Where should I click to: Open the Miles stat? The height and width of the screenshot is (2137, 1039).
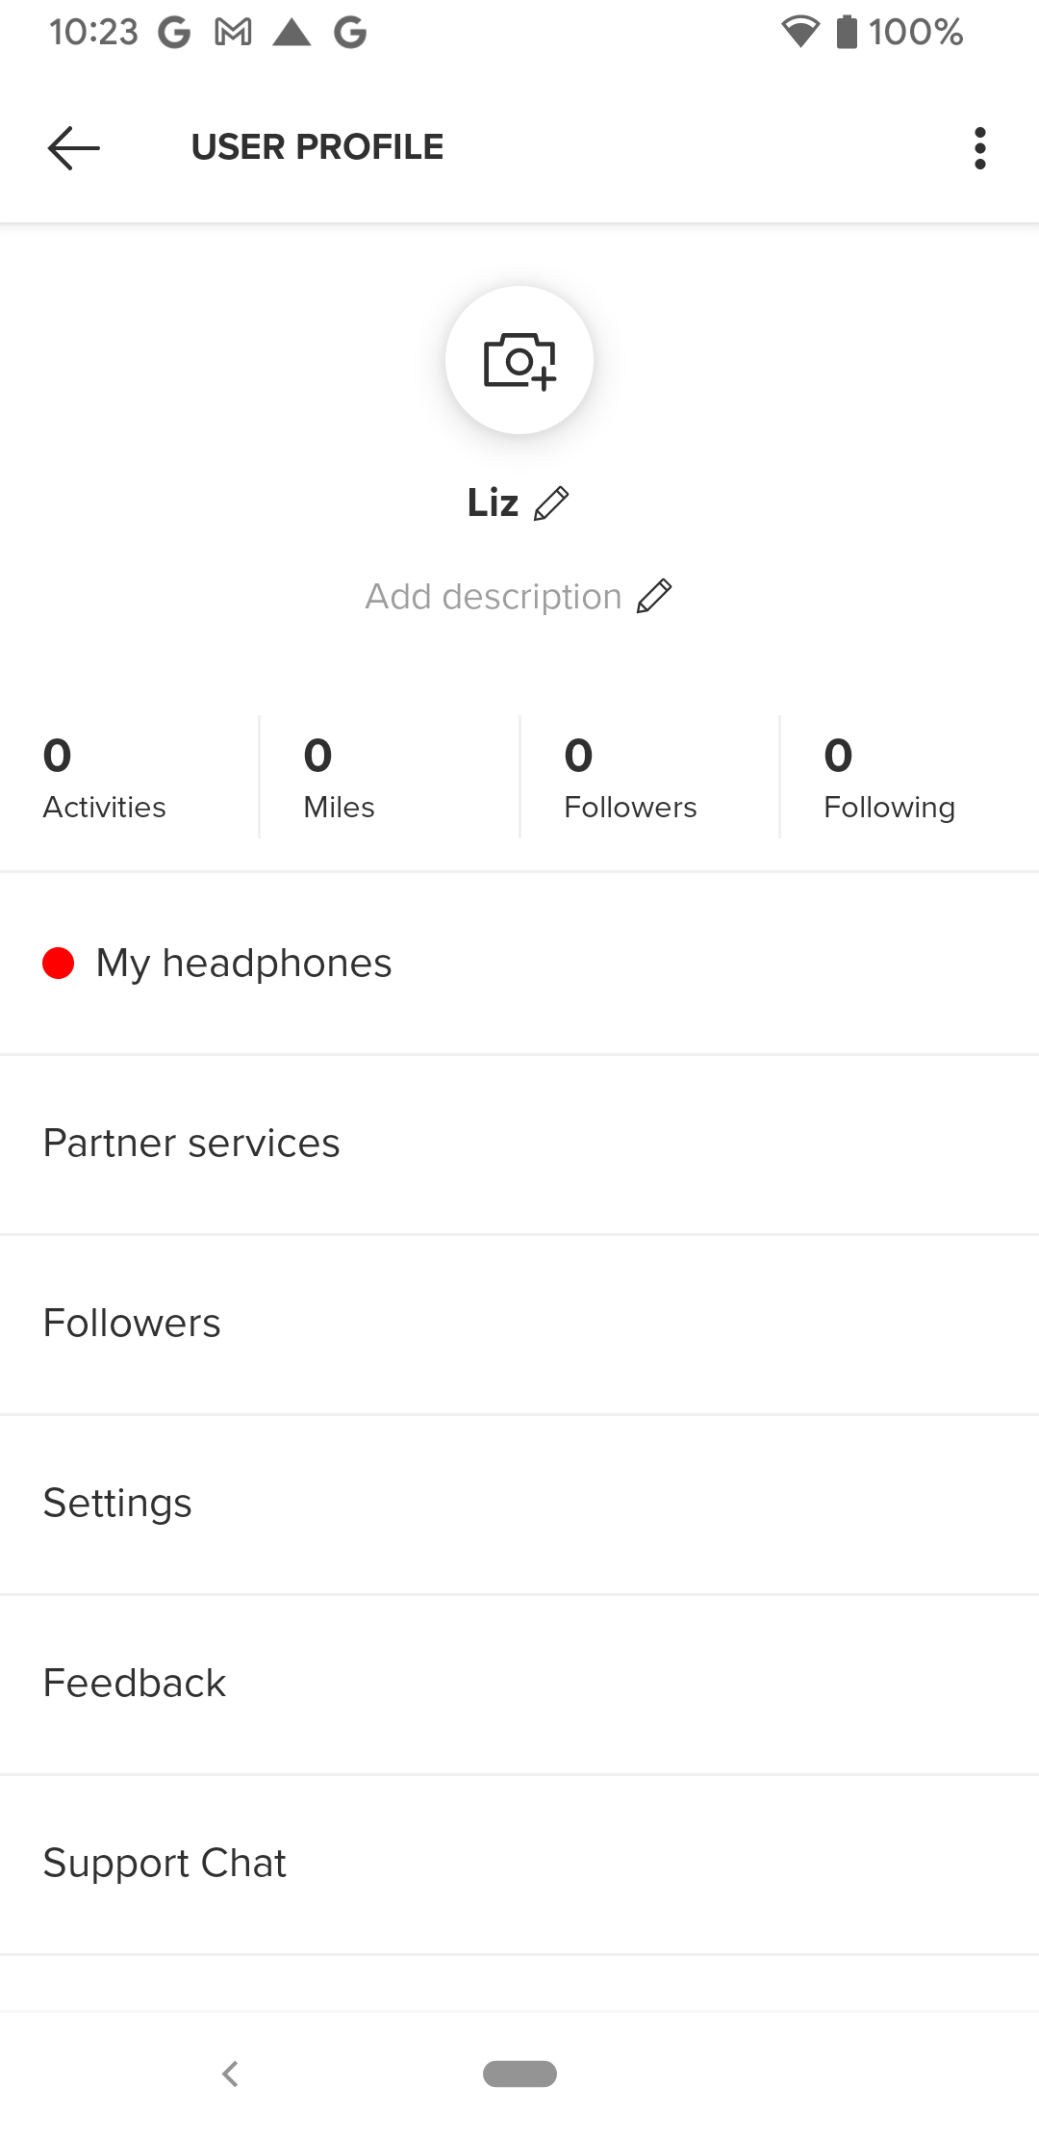[x=339, y=778]
